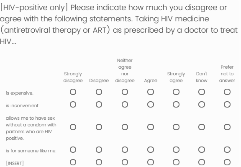The width and height of the screenshot is (241, 167).
Task: Click the 'is expensive.' statement label
Action: 20,93
